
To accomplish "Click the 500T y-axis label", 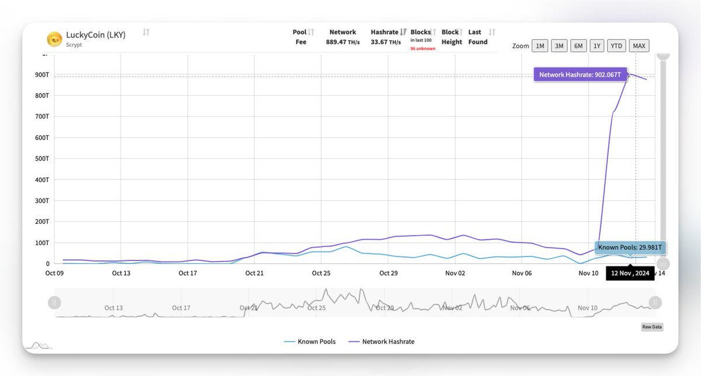I will 41,159.
